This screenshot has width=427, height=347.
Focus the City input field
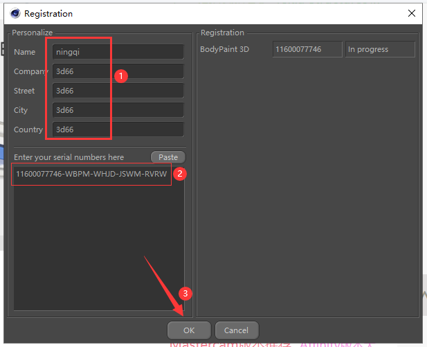tap(118, 110)
